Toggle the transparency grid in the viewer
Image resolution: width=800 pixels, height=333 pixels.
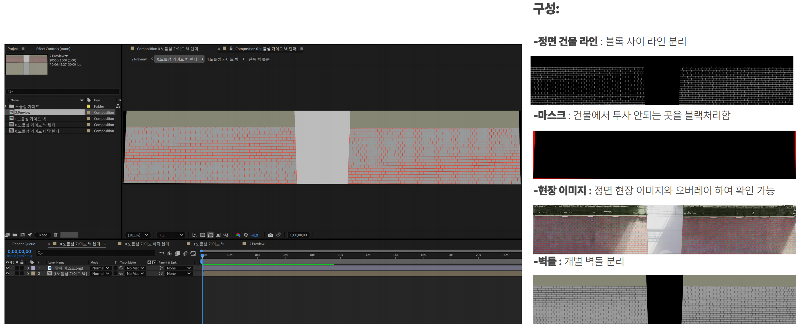point(203,235)
